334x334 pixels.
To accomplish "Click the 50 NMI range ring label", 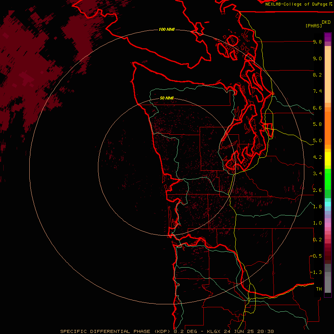I will [167, 98].
